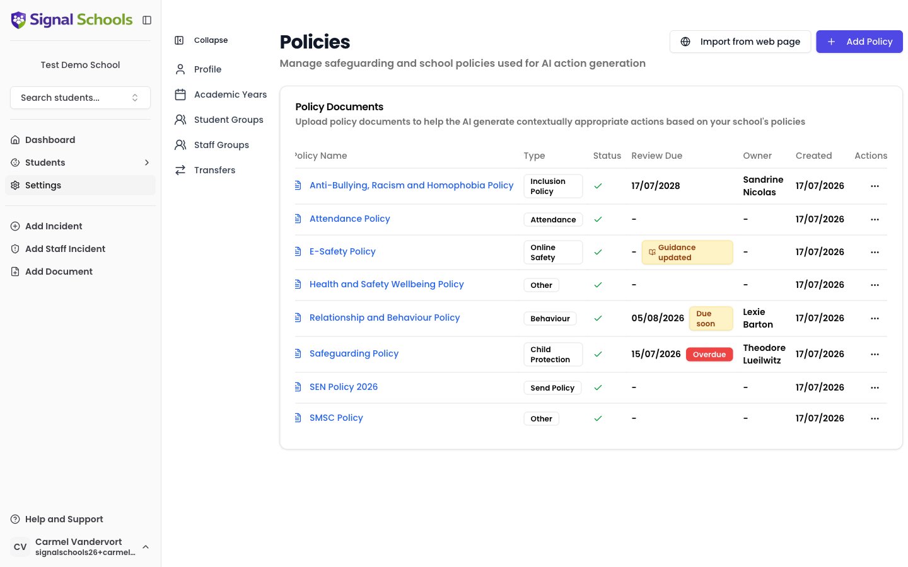Image resolution: width=908 pixels, height=567 pixels.
Task: Open the Search students combo box
Action: click(x=80, y=98)
